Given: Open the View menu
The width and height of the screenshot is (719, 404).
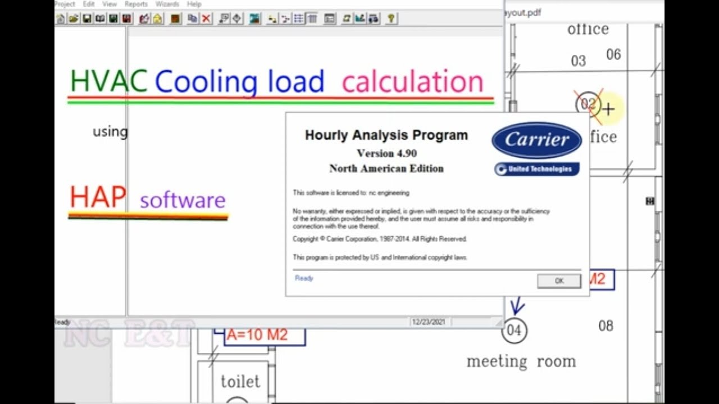Looking at the screenshot, I should (110, 4).
